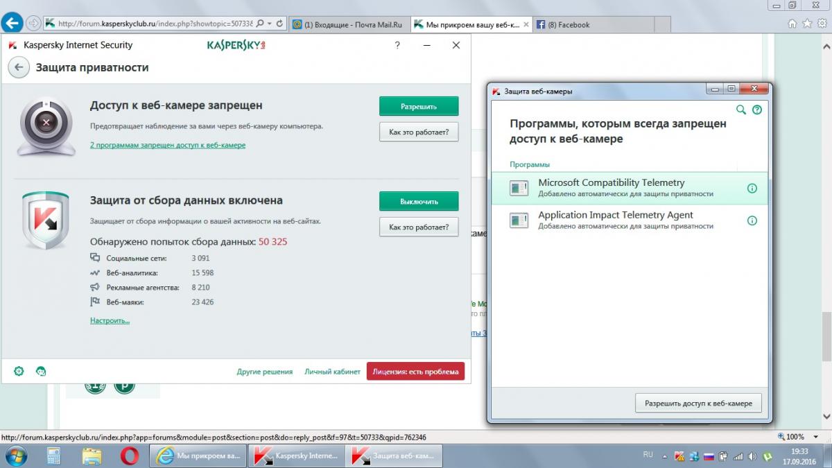The image size is (832, 468).
Task: Select Application Impact Telemetry Agent row
Action: coord(630,220)
